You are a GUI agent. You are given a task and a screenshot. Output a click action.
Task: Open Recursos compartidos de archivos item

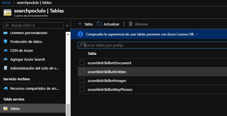35,89
